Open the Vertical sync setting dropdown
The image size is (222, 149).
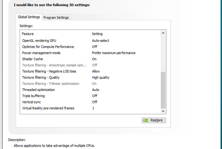pos(95,102)
